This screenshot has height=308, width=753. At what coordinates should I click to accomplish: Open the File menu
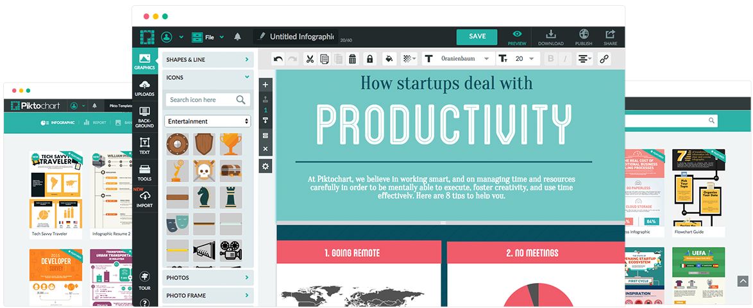click(203, 37)
